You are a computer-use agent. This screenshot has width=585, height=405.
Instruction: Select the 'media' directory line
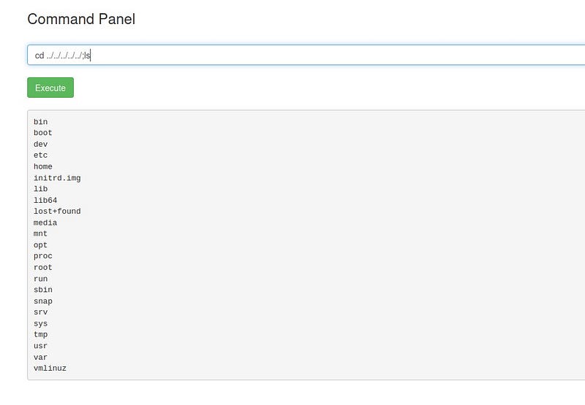click(45, 223)
